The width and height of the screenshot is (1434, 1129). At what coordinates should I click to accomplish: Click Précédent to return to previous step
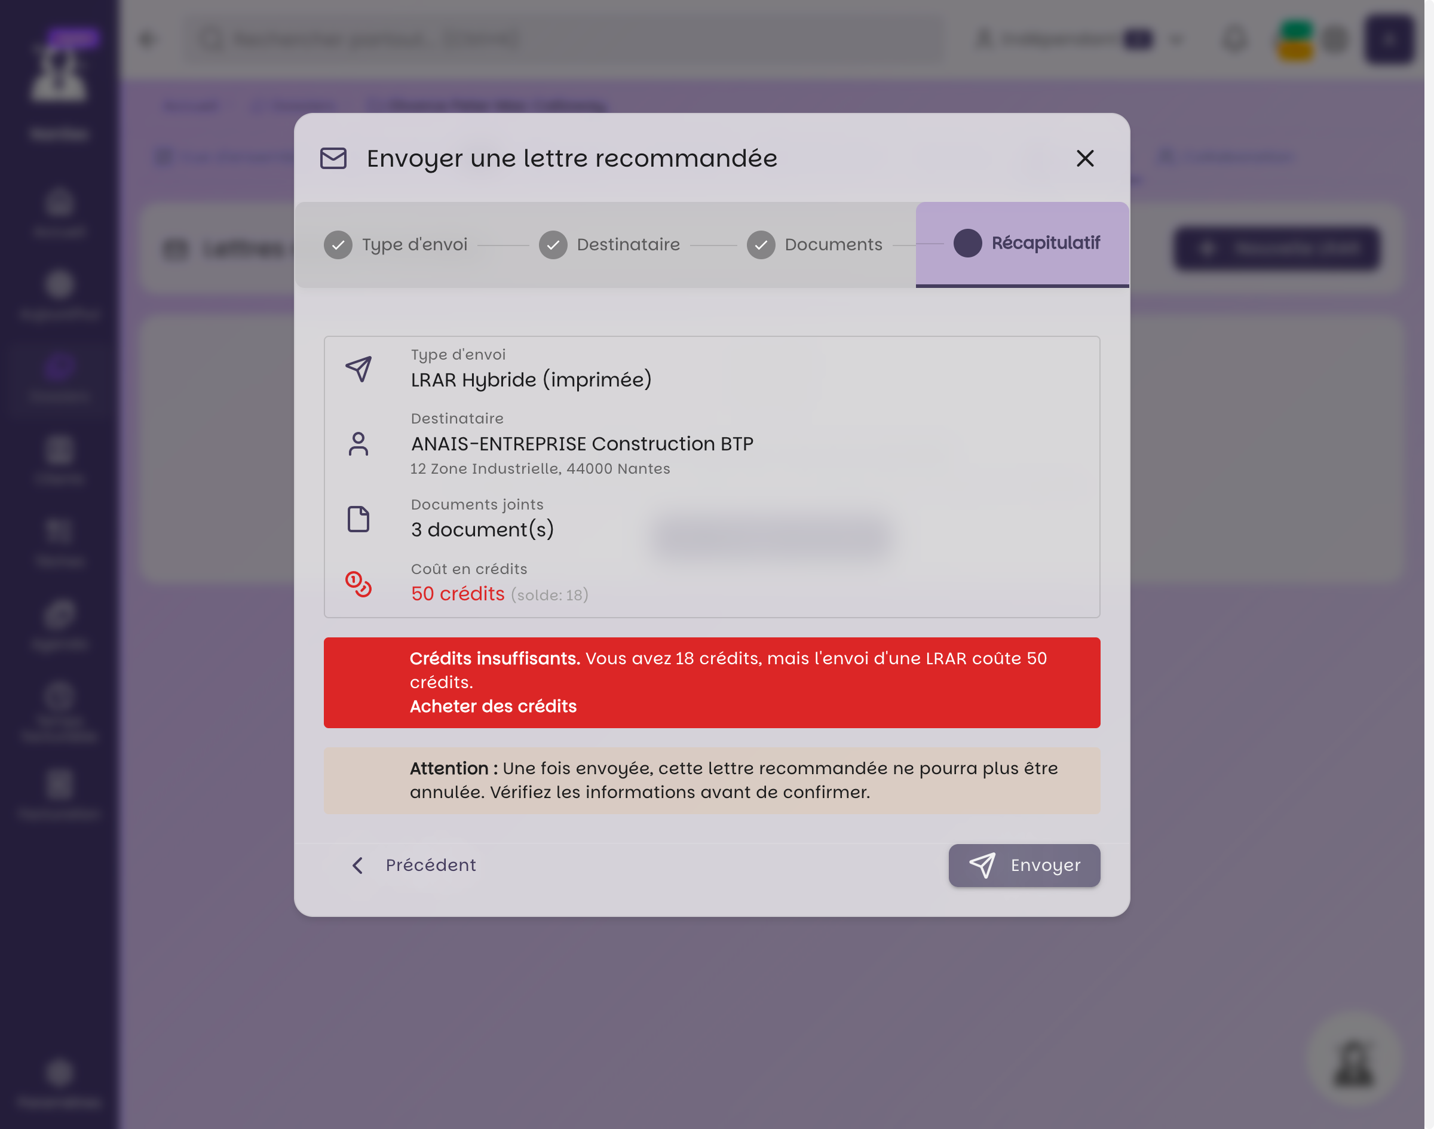(428, 865)
